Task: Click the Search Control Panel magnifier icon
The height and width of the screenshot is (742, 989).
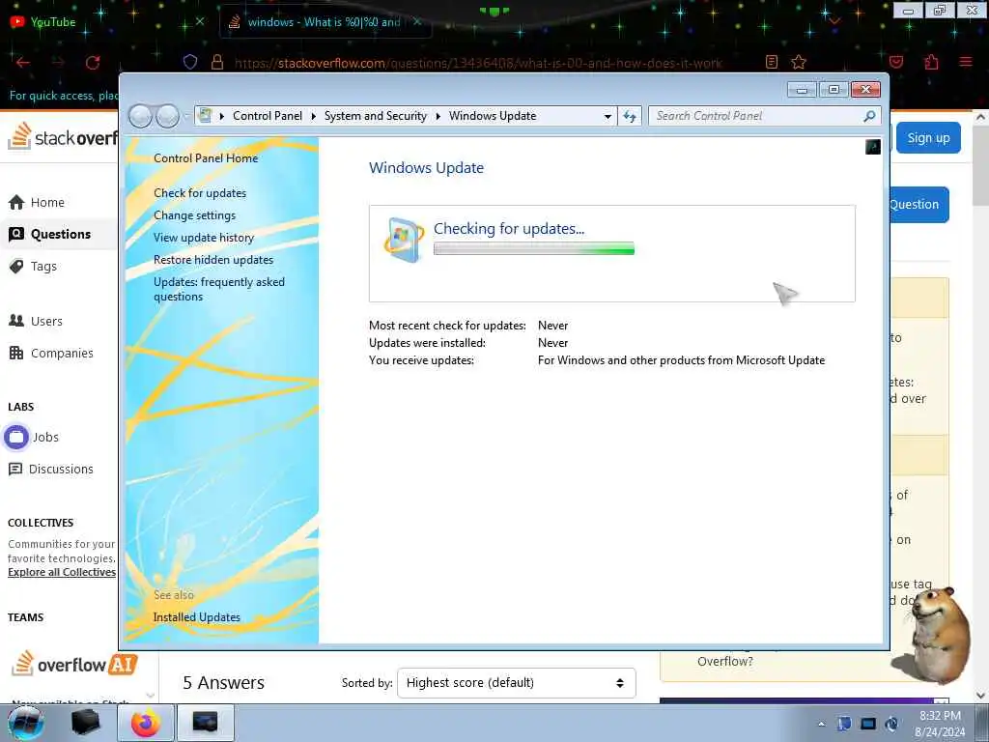Action: coord(869,116)
